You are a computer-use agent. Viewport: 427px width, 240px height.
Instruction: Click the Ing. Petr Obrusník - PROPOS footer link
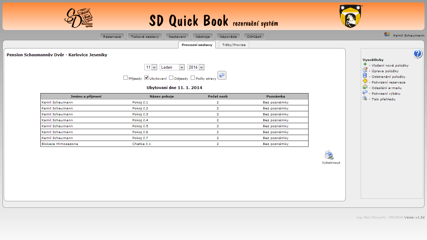point(380,217)
